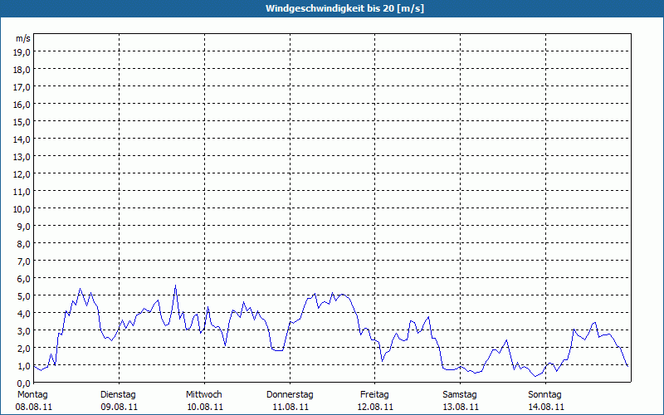Click the 2,0 axis label
The width and height of the screenshot is (664, 415).
coord(24,349)
